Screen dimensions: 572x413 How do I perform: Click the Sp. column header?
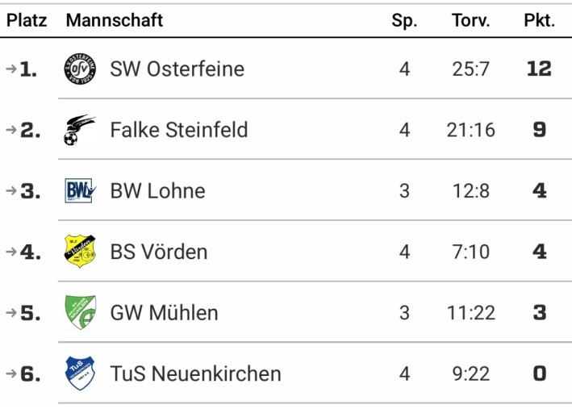404,21
